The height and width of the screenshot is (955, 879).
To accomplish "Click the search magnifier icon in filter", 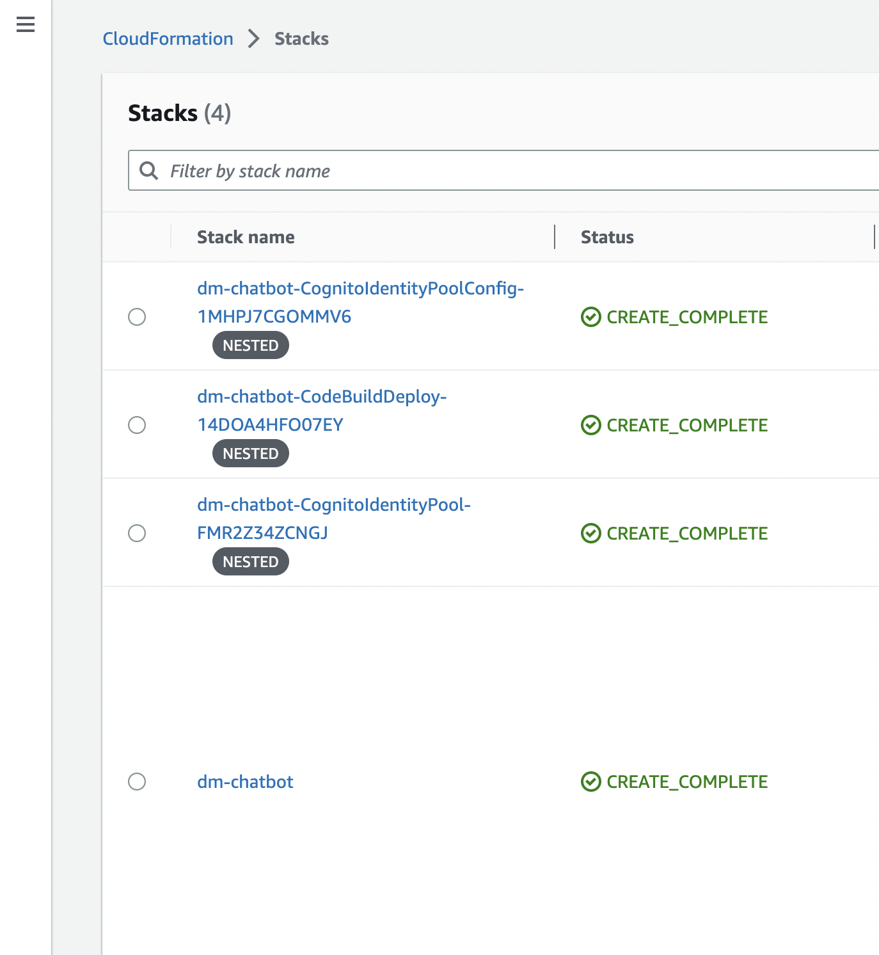I will click(148, 170).
